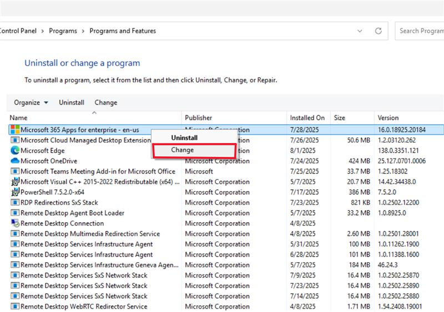444x312 pixels.
Task: Select the Remote Desktop WebRTC Redirector Service row
Action: point(226,306)
